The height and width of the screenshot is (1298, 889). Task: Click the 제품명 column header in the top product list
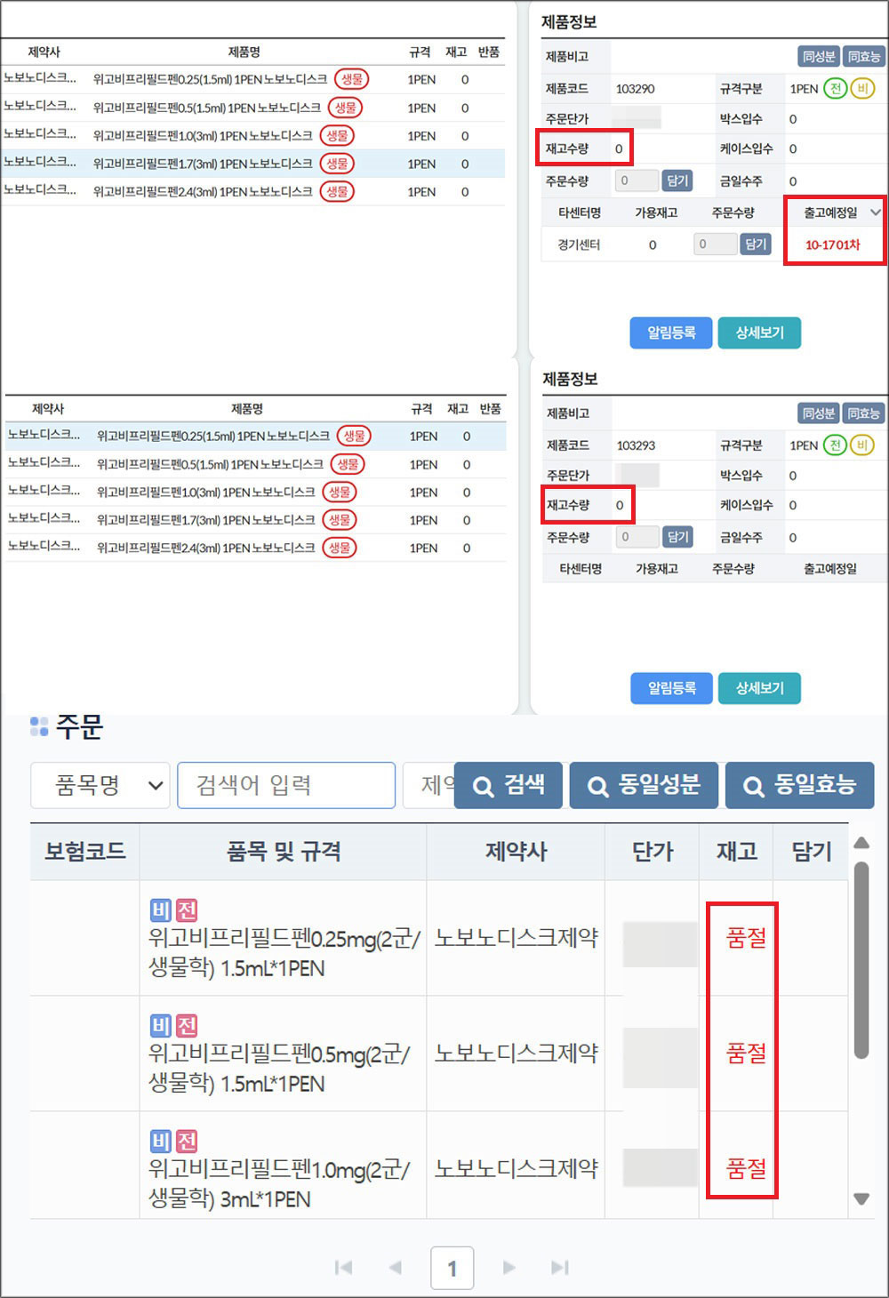pyautogui.click(x=244, y=52)
